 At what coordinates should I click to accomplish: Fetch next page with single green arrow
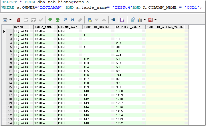(x=50, y=20)
